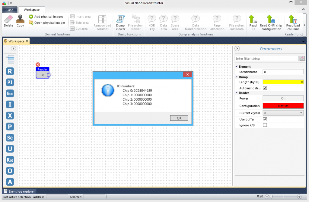Image resolution: width=309 pixels, height=202 pixels.
Task: Select the A element in sidebar
Action: 10,182
